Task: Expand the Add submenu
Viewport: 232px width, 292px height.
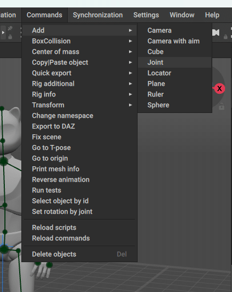Action: click(79, 30)
